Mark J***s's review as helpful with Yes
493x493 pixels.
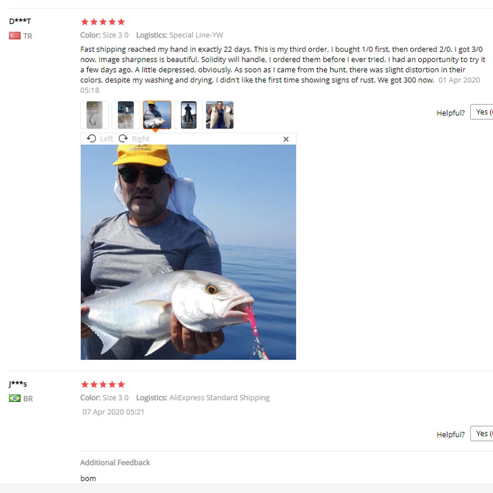tap(482, 433)
